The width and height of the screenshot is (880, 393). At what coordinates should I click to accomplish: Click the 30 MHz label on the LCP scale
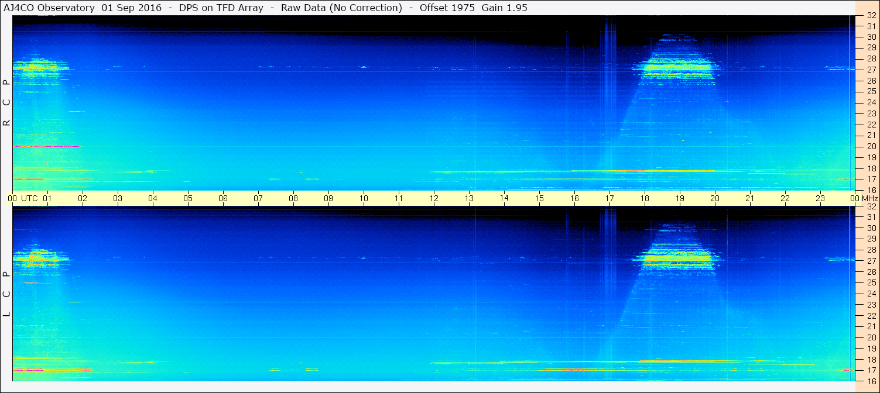[871, 228]
